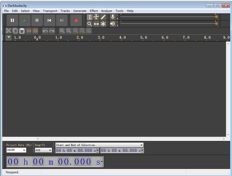Open the Generate menu
Screen dimensions: 232x176
tap(80, 11)
